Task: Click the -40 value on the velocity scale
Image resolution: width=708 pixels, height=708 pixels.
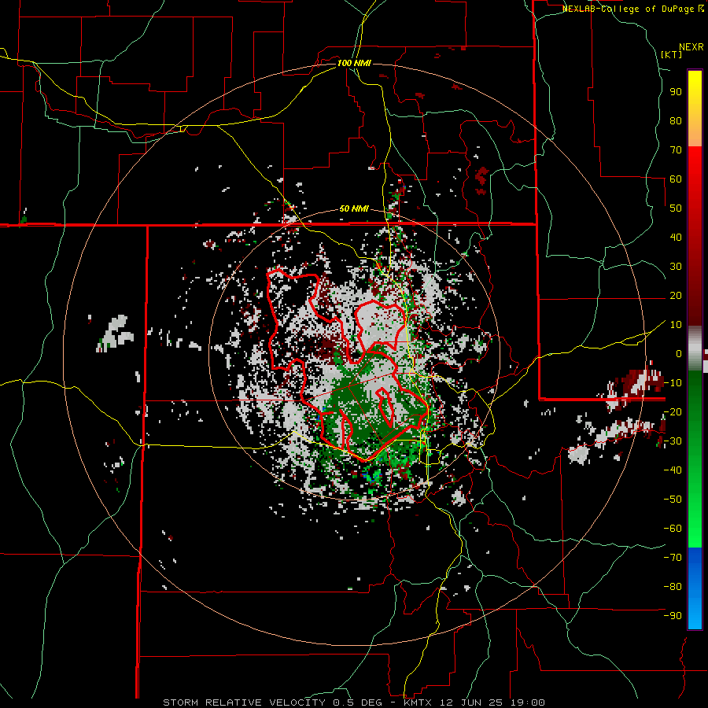Action: pyautogui.click(x=673, y=470)
